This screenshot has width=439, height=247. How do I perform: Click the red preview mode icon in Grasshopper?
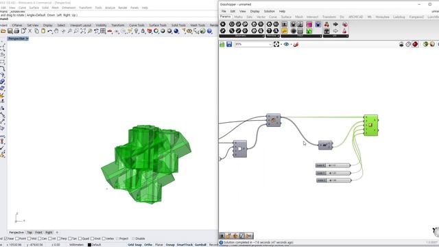[x=415, y=44]
